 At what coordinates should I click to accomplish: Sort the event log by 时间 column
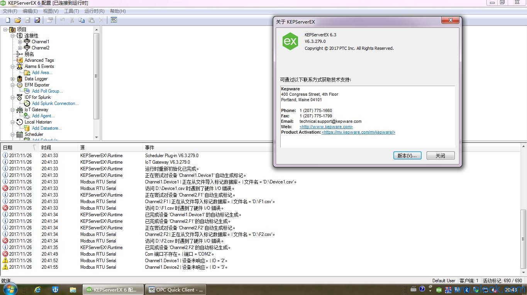pos(58,147)
